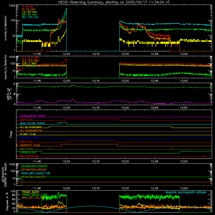Click the DECIMATION ENERGY or weight axis title
The image size is (215, 215).
(4, 174)
